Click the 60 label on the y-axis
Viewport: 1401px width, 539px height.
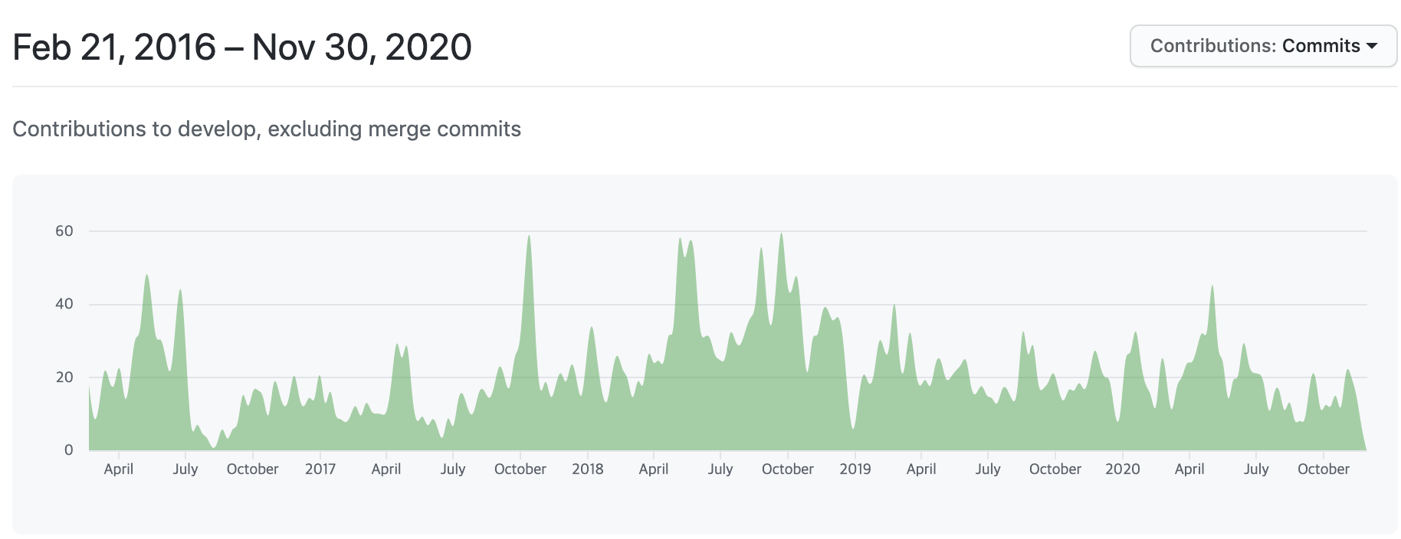64,231
